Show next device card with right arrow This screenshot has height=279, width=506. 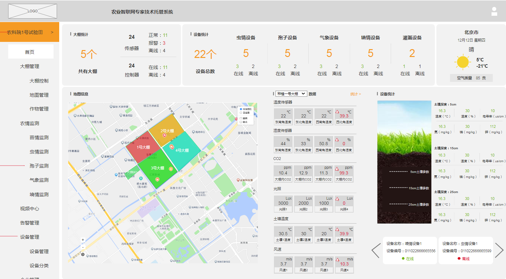[499, 251]
